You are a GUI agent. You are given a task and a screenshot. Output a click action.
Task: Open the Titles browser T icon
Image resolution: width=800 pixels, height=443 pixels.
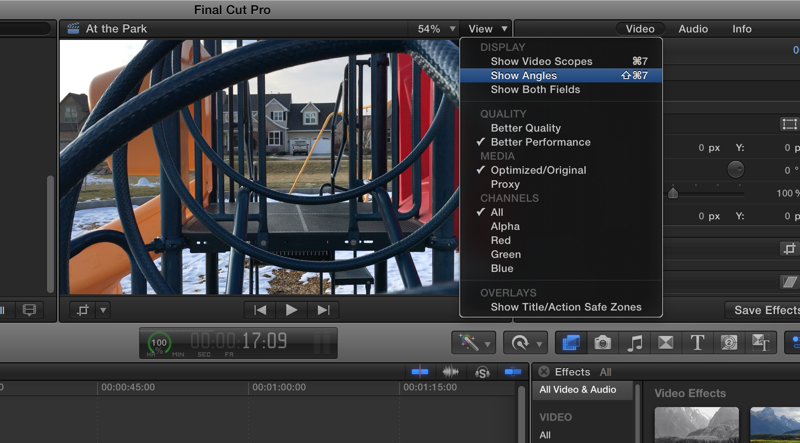point(697,343)
